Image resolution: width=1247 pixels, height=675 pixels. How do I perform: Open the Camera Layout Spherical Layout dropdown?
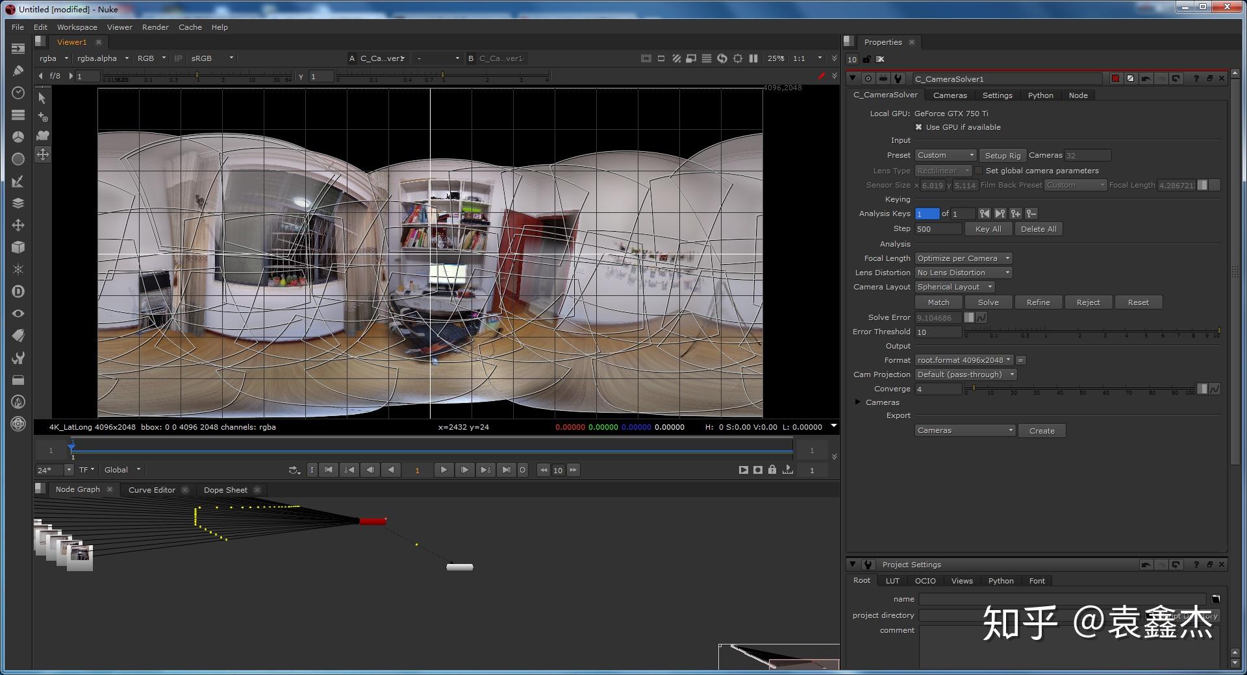[955, 287]
